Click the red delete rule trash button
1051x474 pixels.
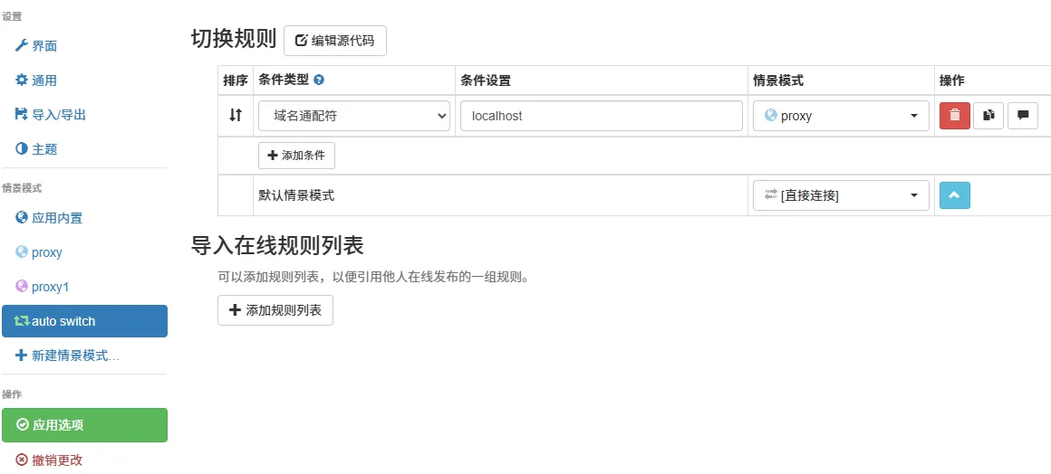[954, 115]
